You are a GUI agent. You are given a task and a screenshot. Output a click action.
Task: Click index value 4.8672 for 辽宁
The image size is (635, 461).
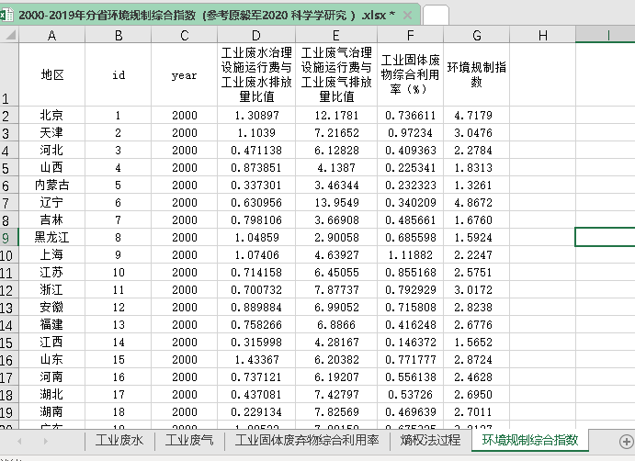pyautogui.click(x=476, y=202)
